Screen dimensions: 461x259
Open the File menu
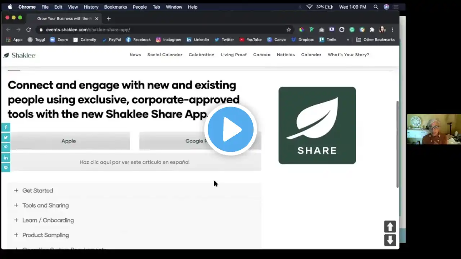45,7
